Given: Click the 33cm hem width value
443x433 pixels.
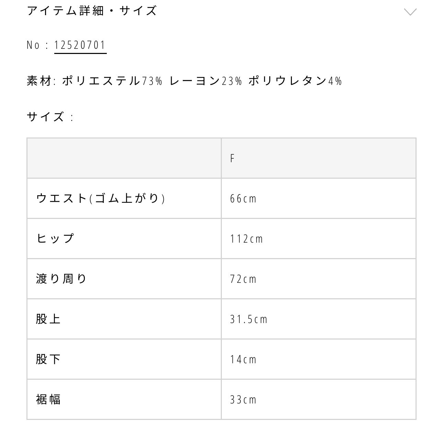Looking at the screenshot, I should pos(243,400).
